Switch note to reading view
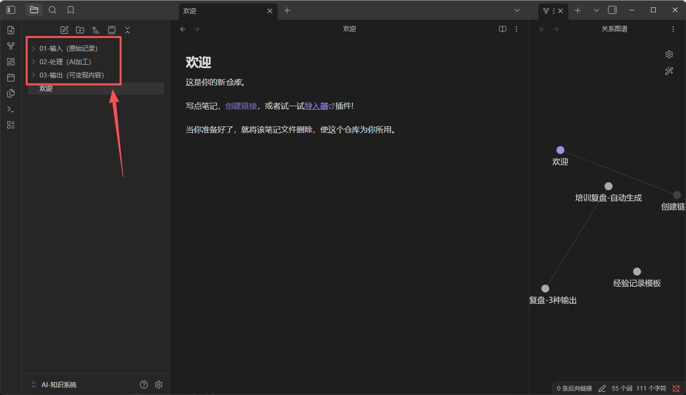686x395 pixels. 503,29
